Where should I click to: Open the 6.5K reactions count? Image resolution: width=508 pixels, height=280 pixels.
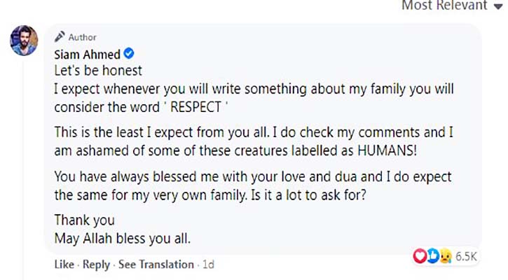[465, 257]
